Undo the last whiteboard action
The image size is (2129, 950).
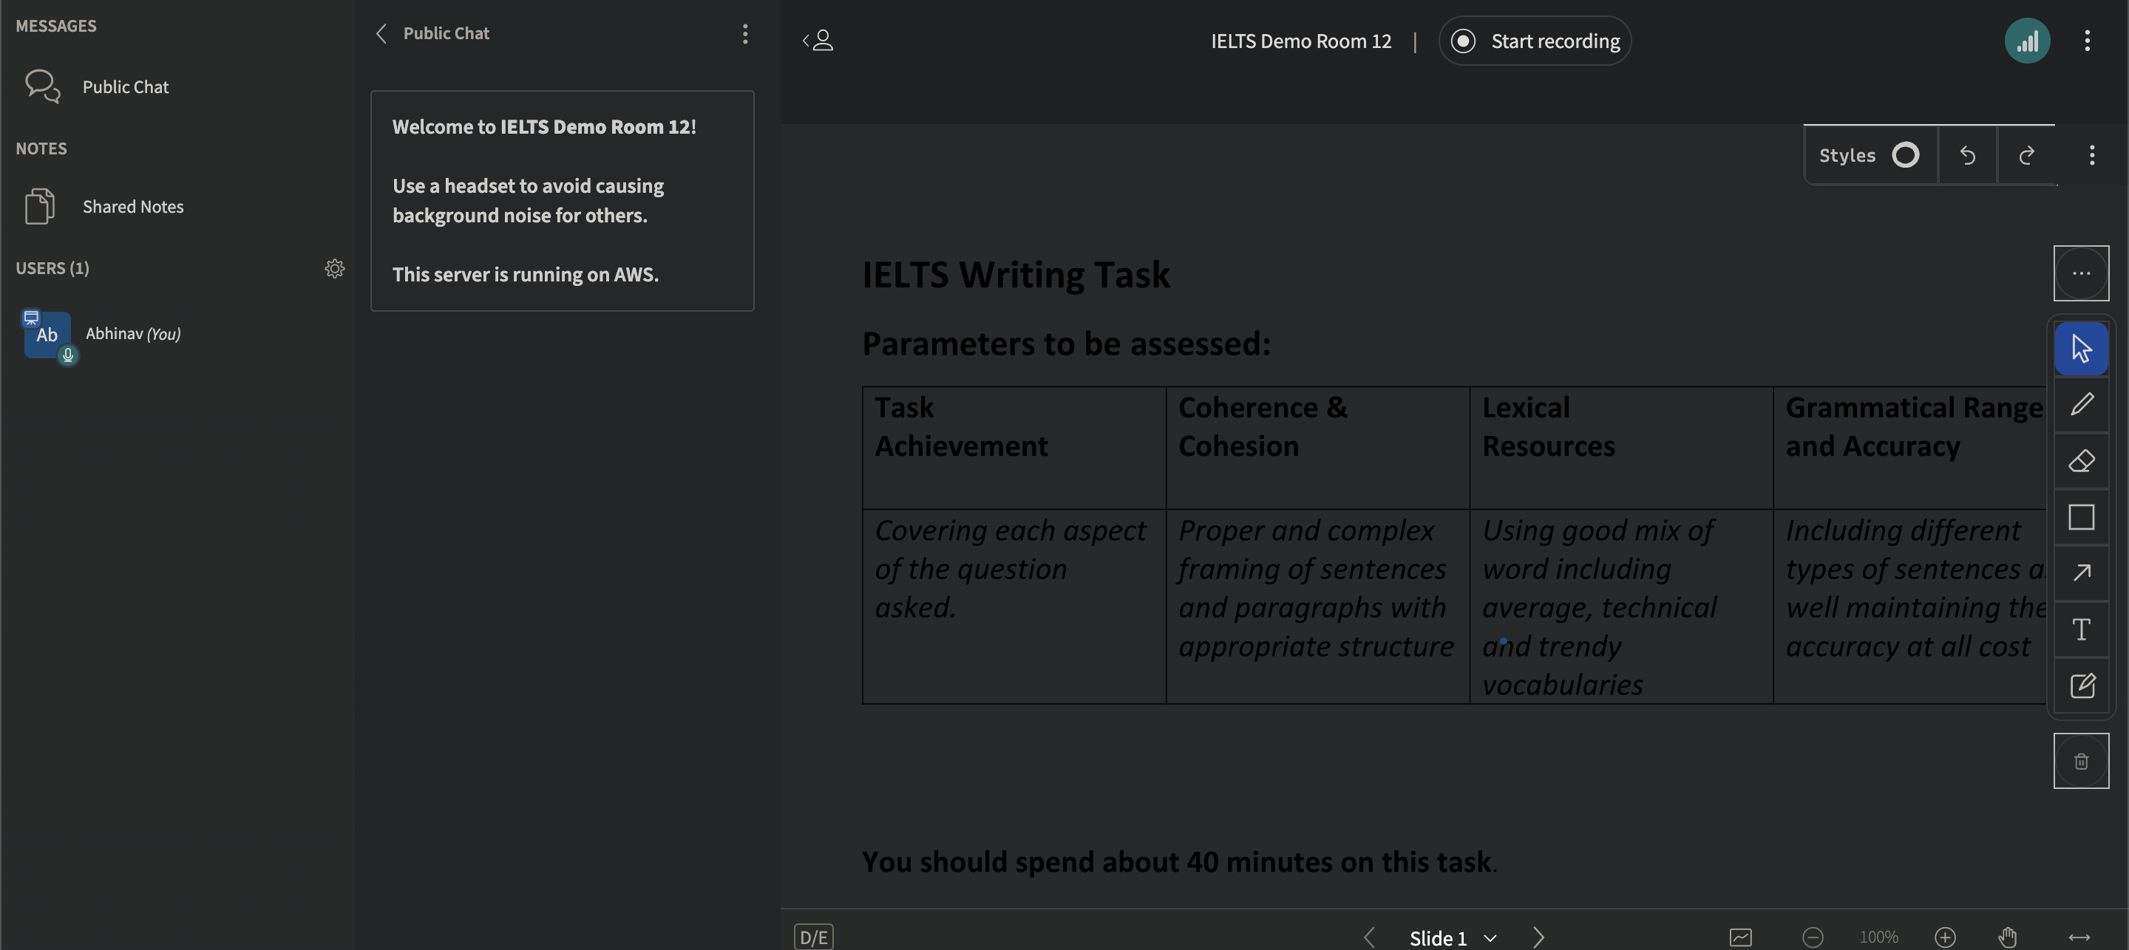[x=1967, y=155]
